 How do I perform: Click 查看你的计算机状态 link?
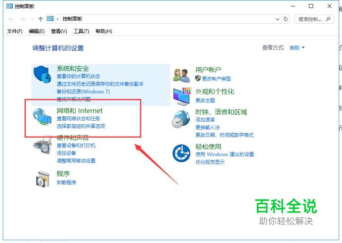point(78,76)
